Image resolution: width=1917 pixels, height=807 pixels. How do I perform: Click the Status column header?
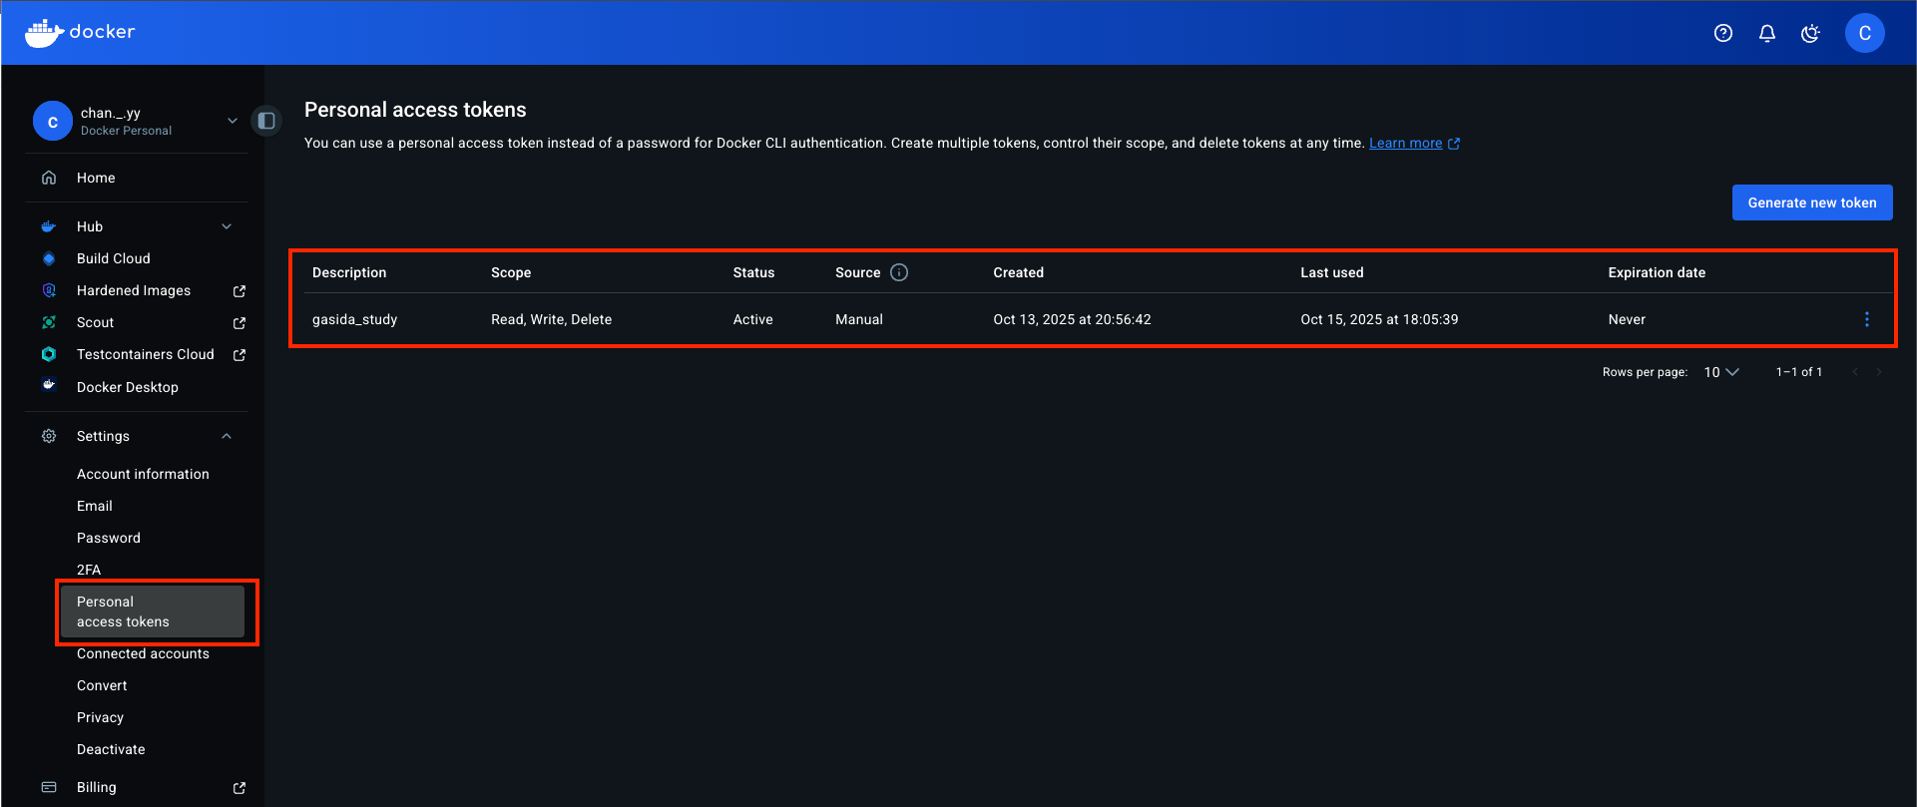click(x=753, y=272)
